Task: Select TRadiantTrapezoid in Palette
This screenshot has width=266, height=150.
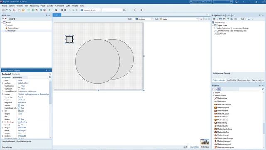Action: pyautogui.click(x=224, y=145)
